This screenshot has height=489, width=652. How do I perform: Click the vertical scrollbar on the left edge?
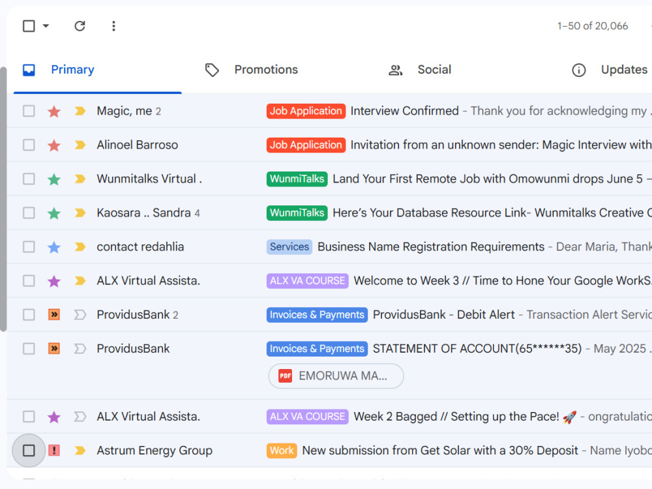(x=3, y=199)
